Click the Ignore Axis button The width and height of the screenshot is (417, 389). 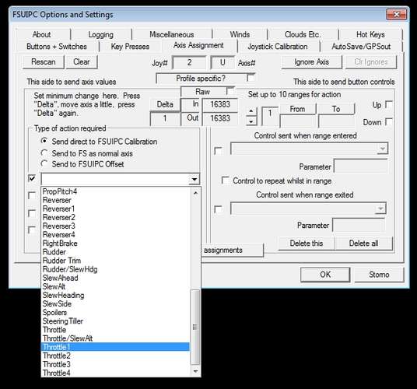tap(311, 62)
